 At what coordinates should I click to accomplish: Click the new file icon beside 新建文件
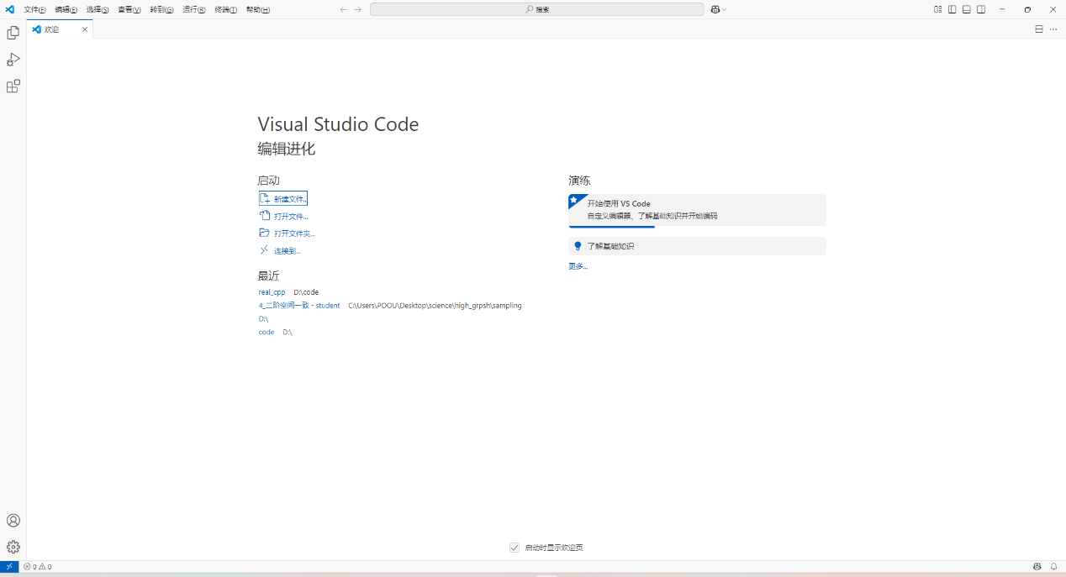[265, 199]
